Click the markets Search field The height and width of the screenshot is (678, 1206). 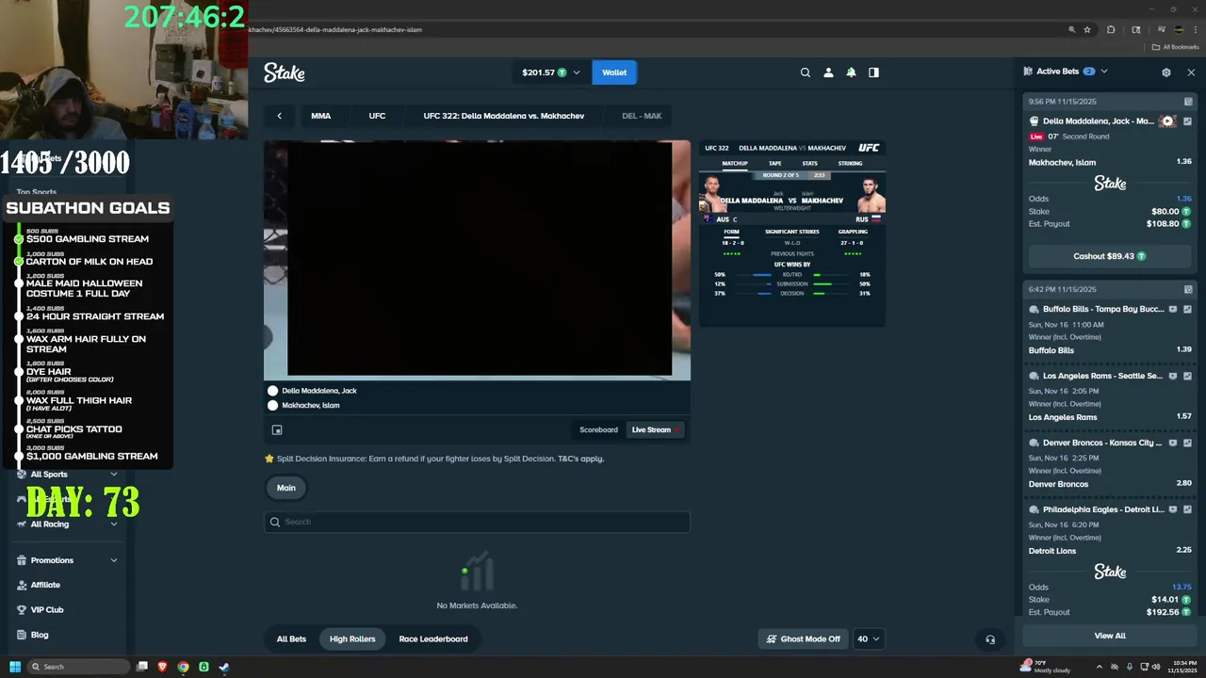pyautogui.click(x=477, y=522)
